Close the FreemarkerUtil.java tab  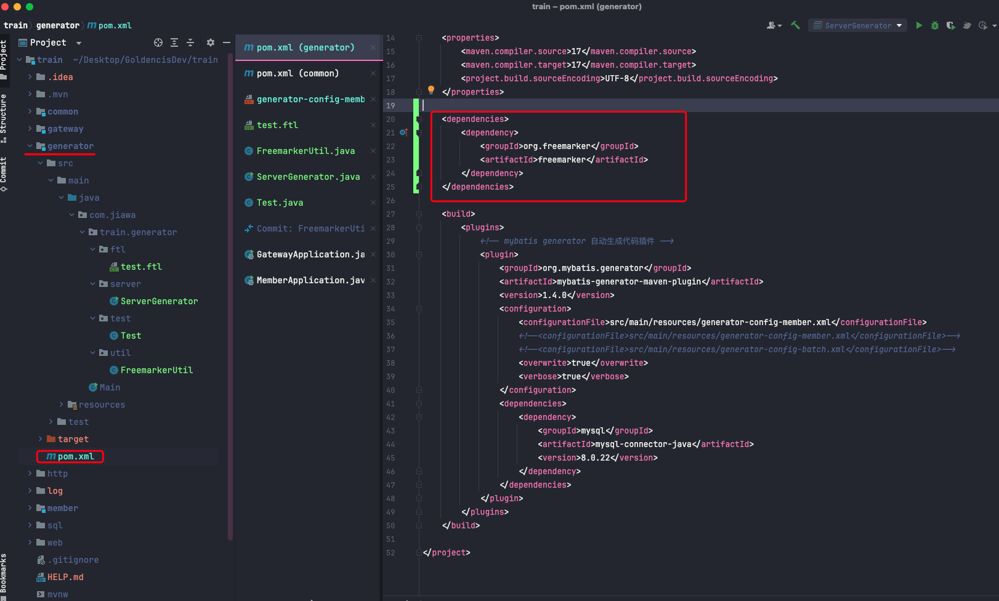pyautogui.click(x=373, y=151)
